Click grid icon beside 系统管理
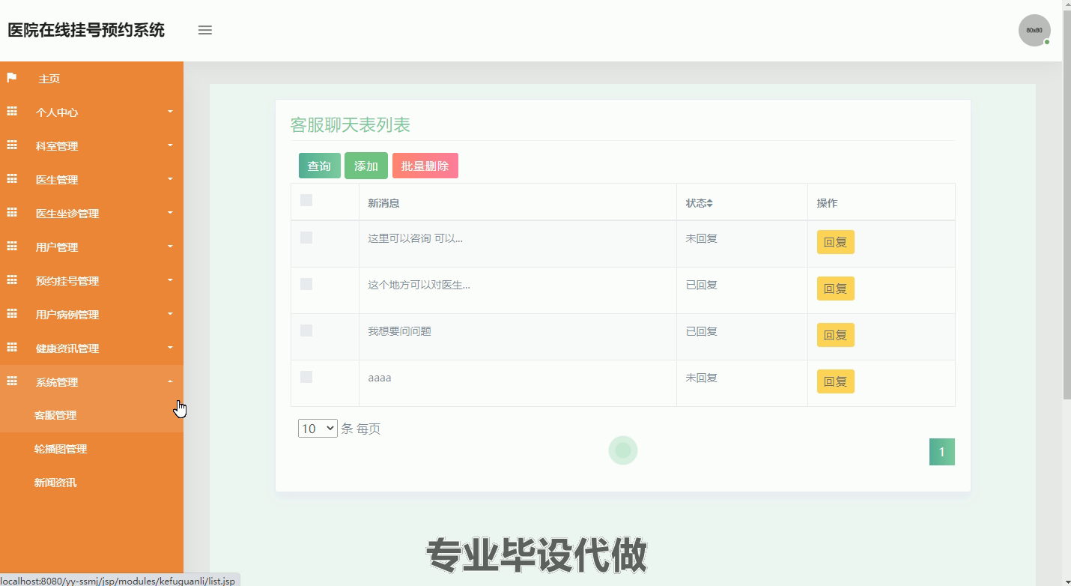The image size is (1071, 586). [x=12, y=381]
